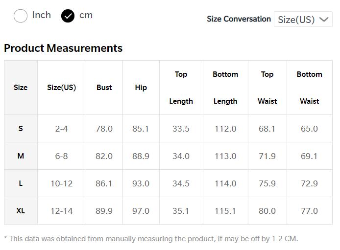340x250 pixels.
Task: Open the Size(US) conversion dropdown
Action: click(x=303, y=19)
